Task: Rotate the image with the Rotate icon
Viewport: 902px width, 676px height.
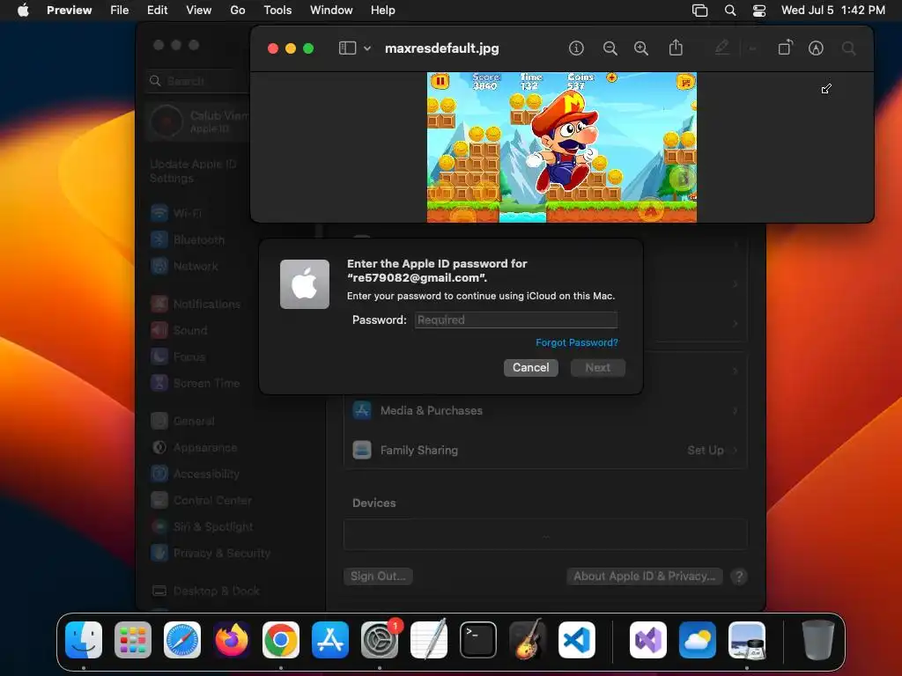Action: click(x=785, y=48)
